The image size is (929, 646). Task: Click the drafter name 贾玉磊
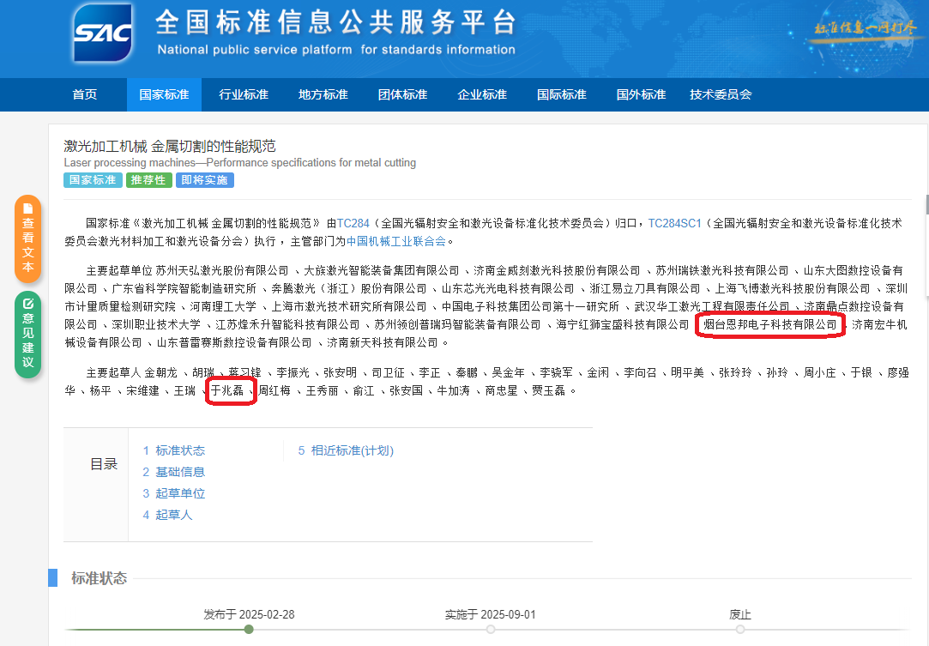click(x=549, y=390)
